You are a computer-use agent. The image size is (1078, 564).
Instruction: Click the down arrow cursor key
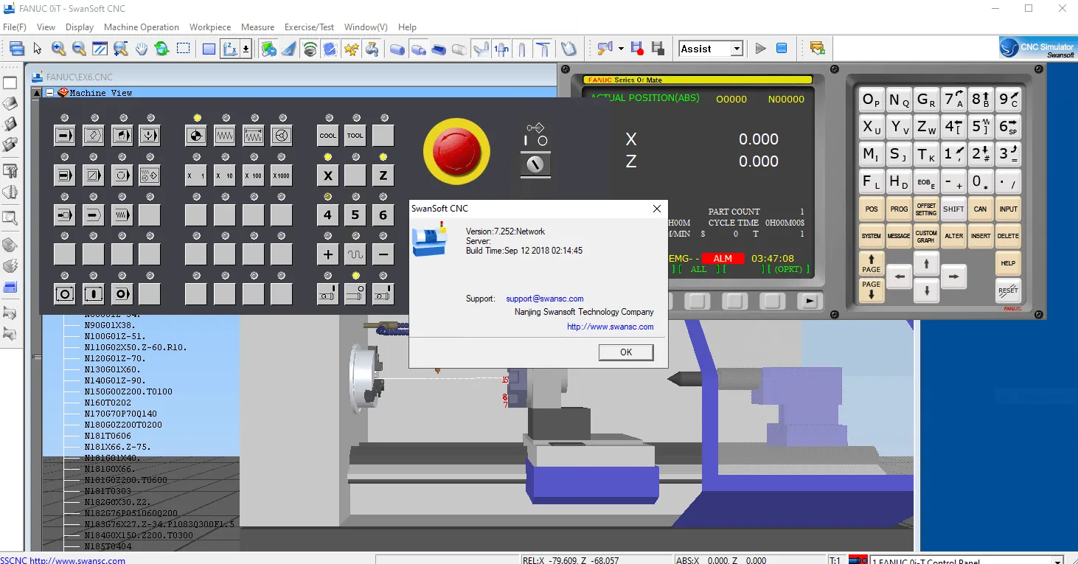tap(926, 290)
